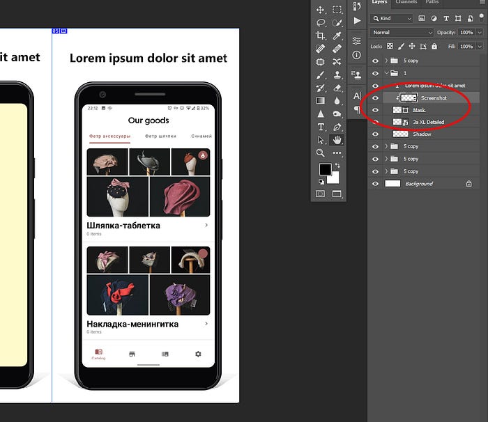Expand the 5 copy group above group 1
488x422 pixels.
[386, 61]
